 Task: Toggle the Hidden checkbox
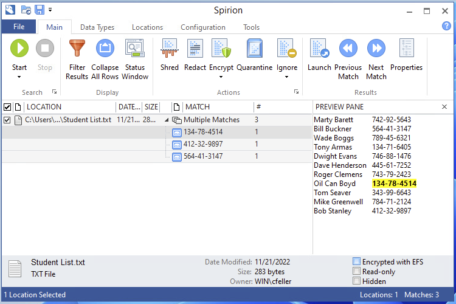tap(356, 281)
